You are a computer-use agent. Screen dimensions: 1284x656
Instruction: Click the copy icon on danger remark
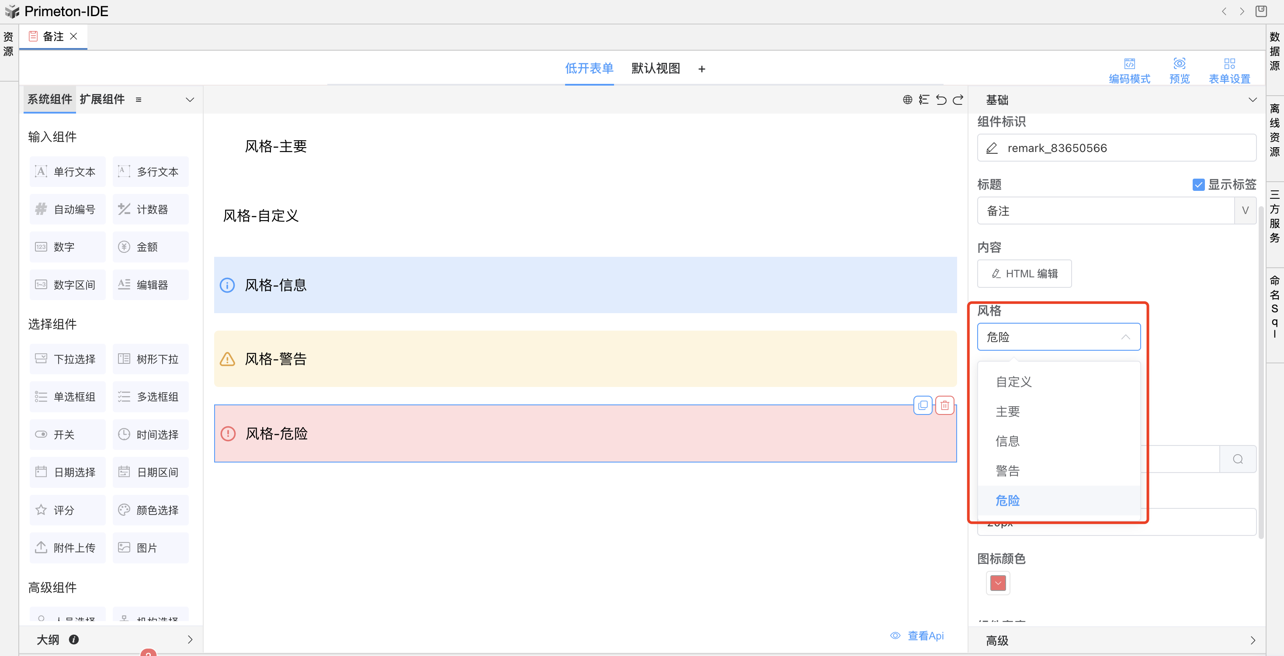(923, 405)
